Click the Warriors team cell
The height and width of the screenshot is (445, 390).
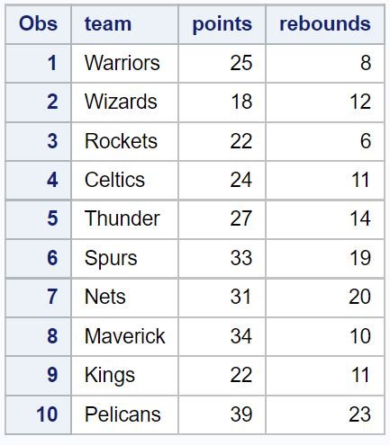pos(124,63)
